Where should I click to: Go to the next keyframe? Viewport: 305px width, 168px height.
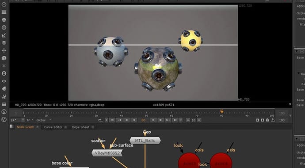[x=168, y=120]
